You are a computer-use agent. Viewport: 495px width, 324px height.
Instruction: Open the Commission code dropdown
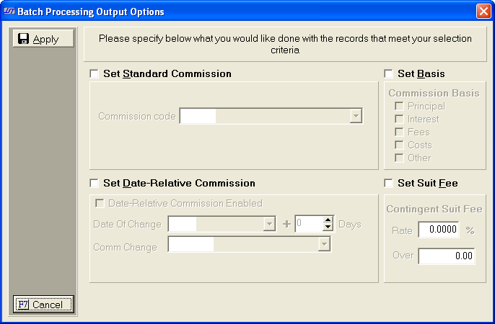[355, 117]
